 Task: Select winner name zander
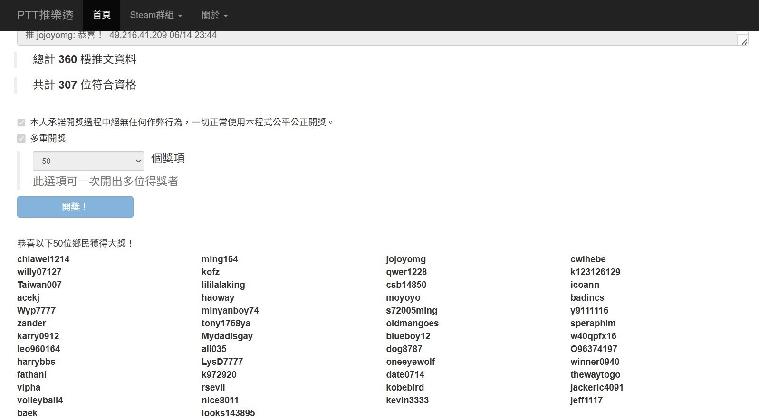[32, 324]
